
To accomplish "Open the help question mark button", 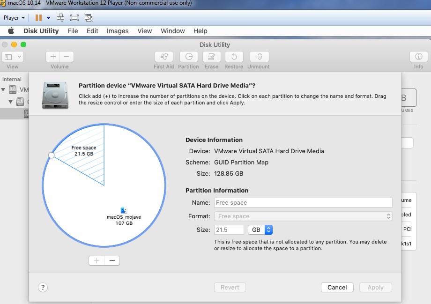I will point(43,288).
